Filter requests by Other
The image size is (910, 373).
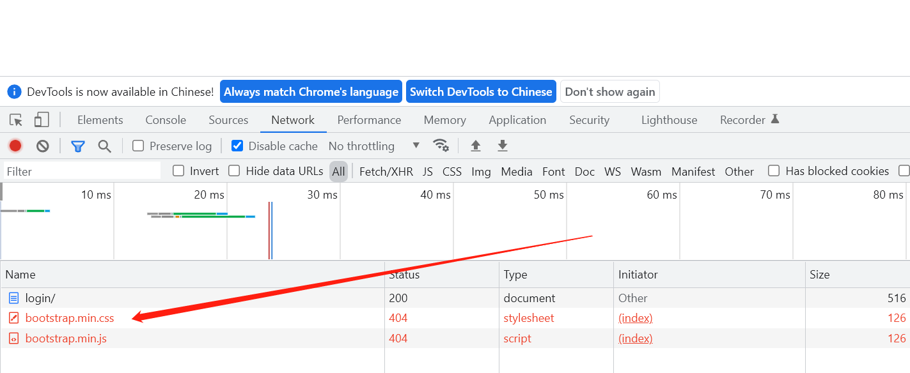[739, 171]
